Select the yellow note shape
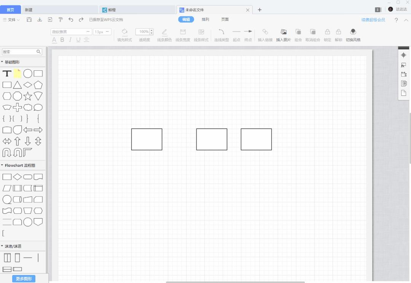The image size is (411, 283). pos(18,74)
